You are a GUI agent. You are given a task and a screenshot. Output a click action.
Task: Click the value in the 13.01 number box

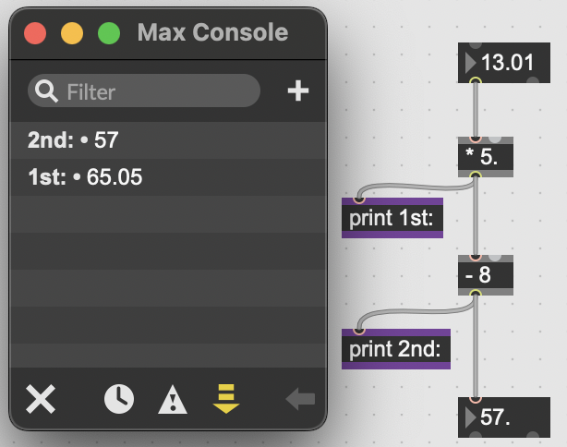point(508,63)
